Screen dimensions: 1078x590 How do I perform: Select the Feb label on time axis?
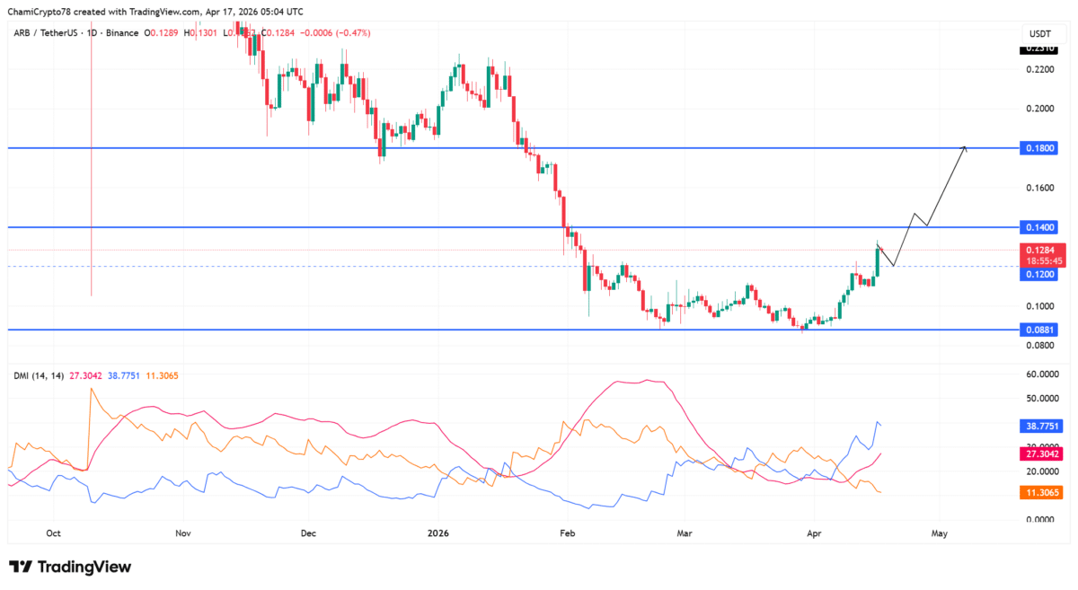567,533
